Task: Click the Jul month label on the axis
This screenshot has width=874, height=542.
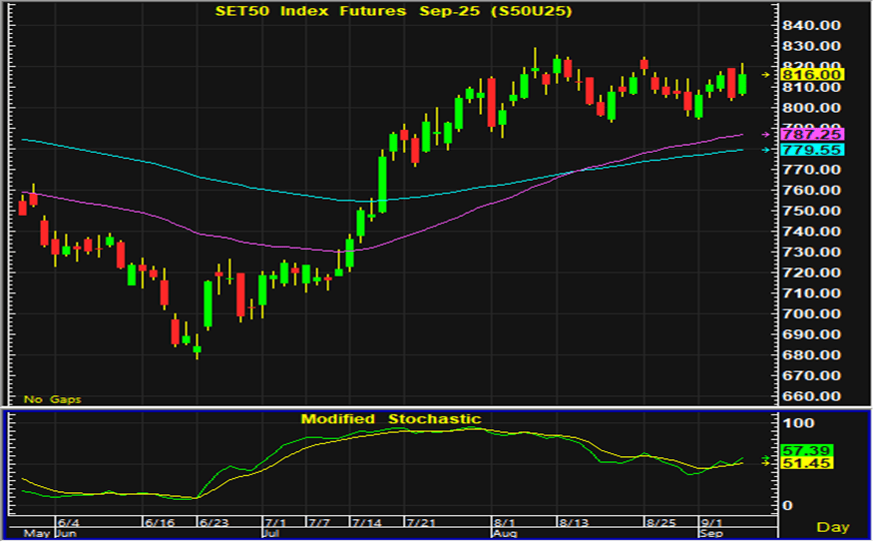Action: click(x=270, y=533)
